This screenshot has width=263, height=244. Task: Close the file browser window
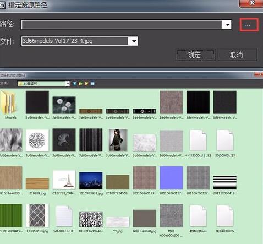[x=259, y=74]
